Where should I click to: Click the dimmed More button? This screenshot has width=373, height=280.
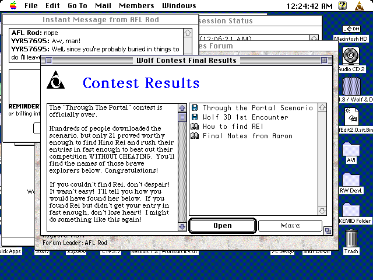pos(290,226)
